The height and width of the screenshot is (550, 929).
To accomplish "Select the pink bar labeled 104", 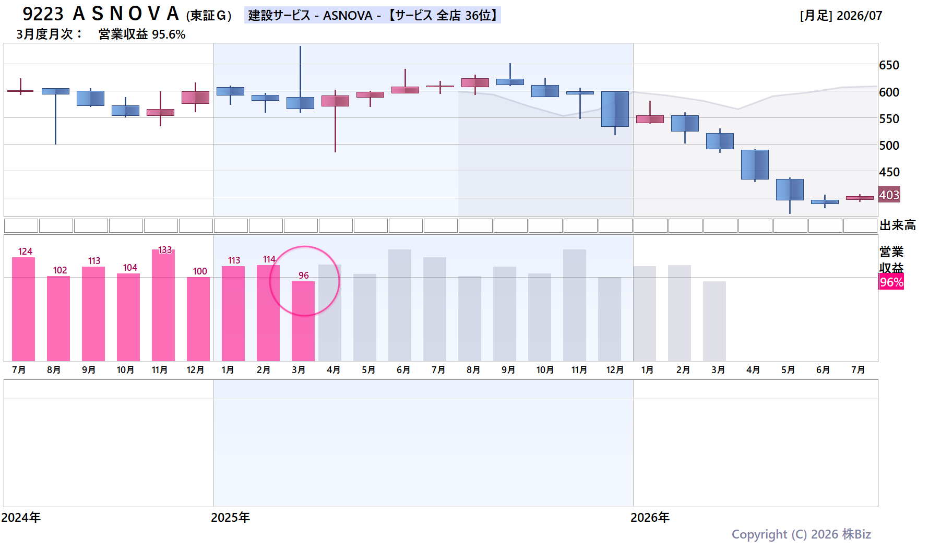I will 128,317.
